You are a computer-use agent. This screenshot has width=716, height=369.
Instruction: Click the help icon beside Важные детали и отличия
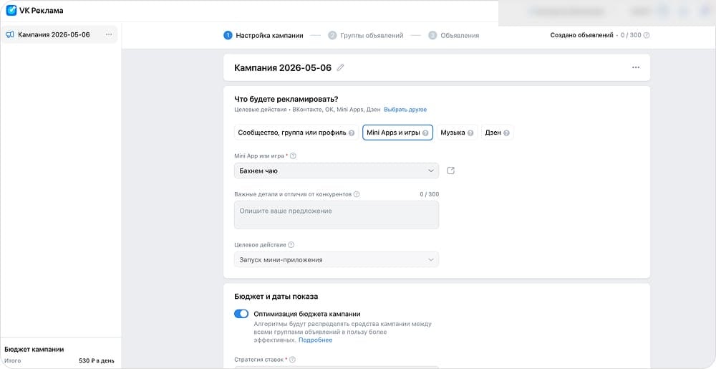(357, 194)
